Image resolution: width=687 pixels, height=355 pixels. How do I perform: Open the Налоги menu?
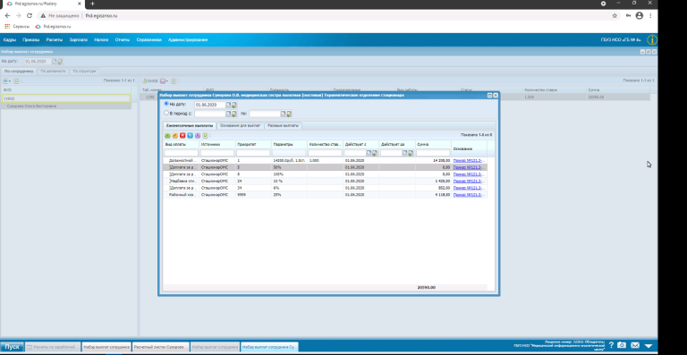(101, 40)
